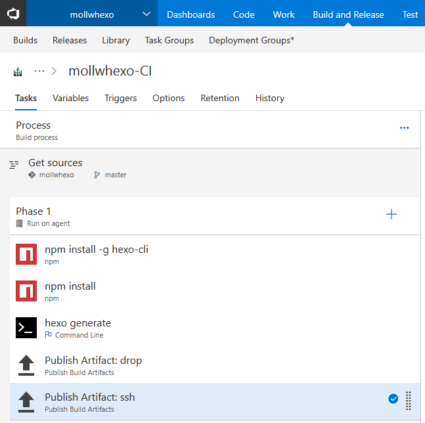Switch to the Variables tab
Image resolution: width=425 pixels, height=423 pixels.
click(70, 98)
